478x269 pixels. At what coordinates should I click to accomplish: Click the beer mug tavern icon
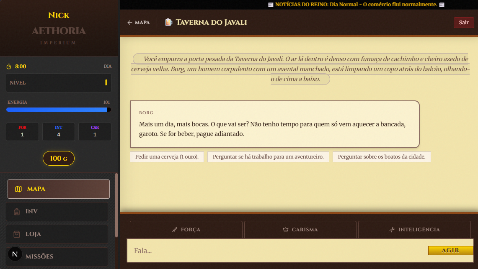pos(168,23)
